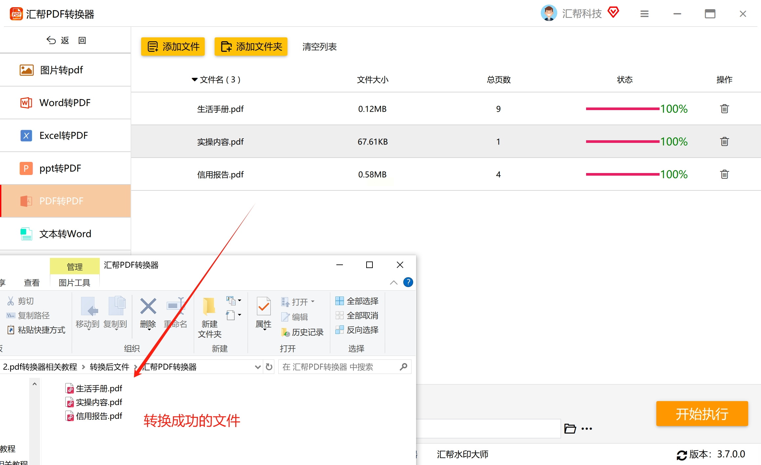Open the blue help question mark icon
This screenshot has width=761, height=465.
pos(408,282)
